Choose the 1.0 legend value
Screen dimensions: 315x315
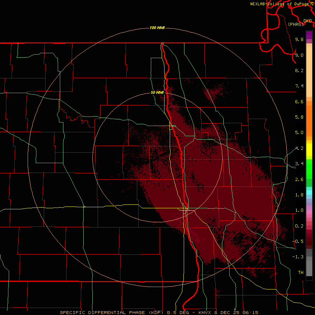click(299, 210)
